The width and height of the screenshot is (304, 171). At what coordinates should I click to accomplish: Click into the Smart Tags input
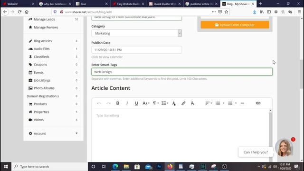tap(182, 72)
